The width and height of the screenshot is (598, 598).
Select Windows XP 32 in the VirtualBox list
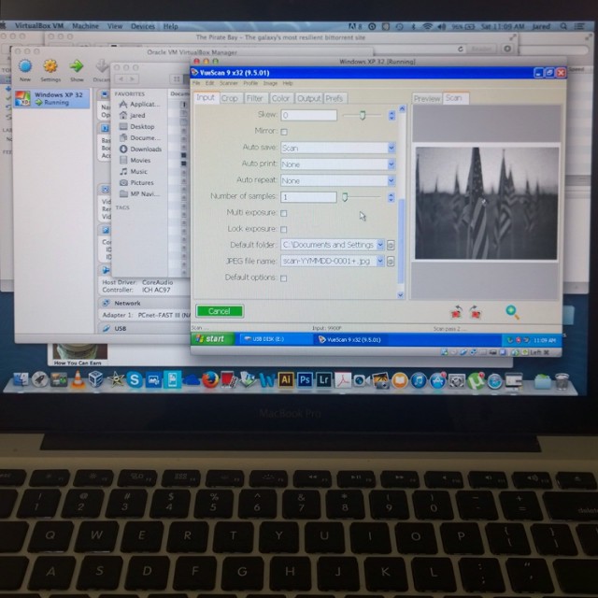click(52, 98)
